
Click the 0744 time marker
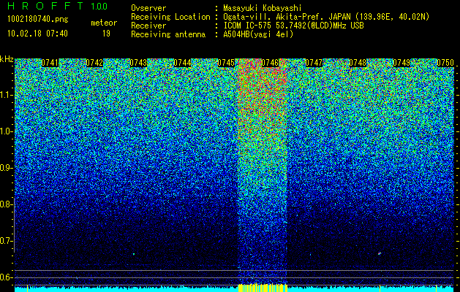(x=182, y=63)
